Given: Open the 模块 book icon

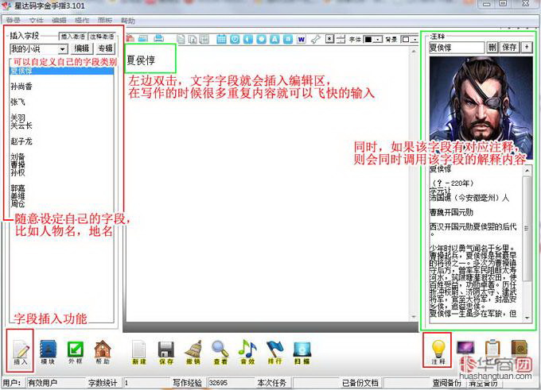Looking at the screenshot, I should click(x=48, y=350).
